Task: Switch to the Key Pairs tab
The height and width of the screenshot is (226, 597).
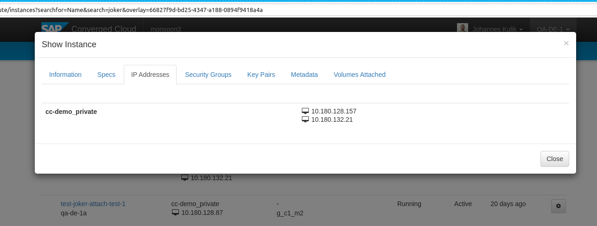Action: click(261, 75)
